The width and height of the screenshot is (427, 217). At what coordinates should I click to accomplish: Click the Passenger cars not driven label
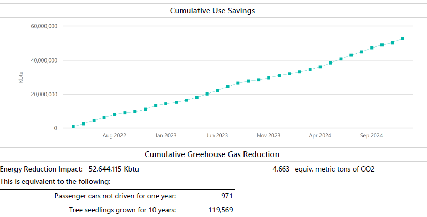coord(115,196)
